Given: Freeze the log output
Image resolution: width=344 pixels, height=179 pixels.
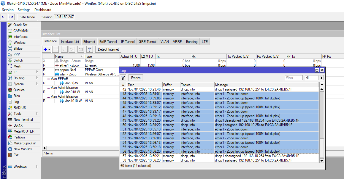Looking at the screenshot, I should tap(136, 78).
